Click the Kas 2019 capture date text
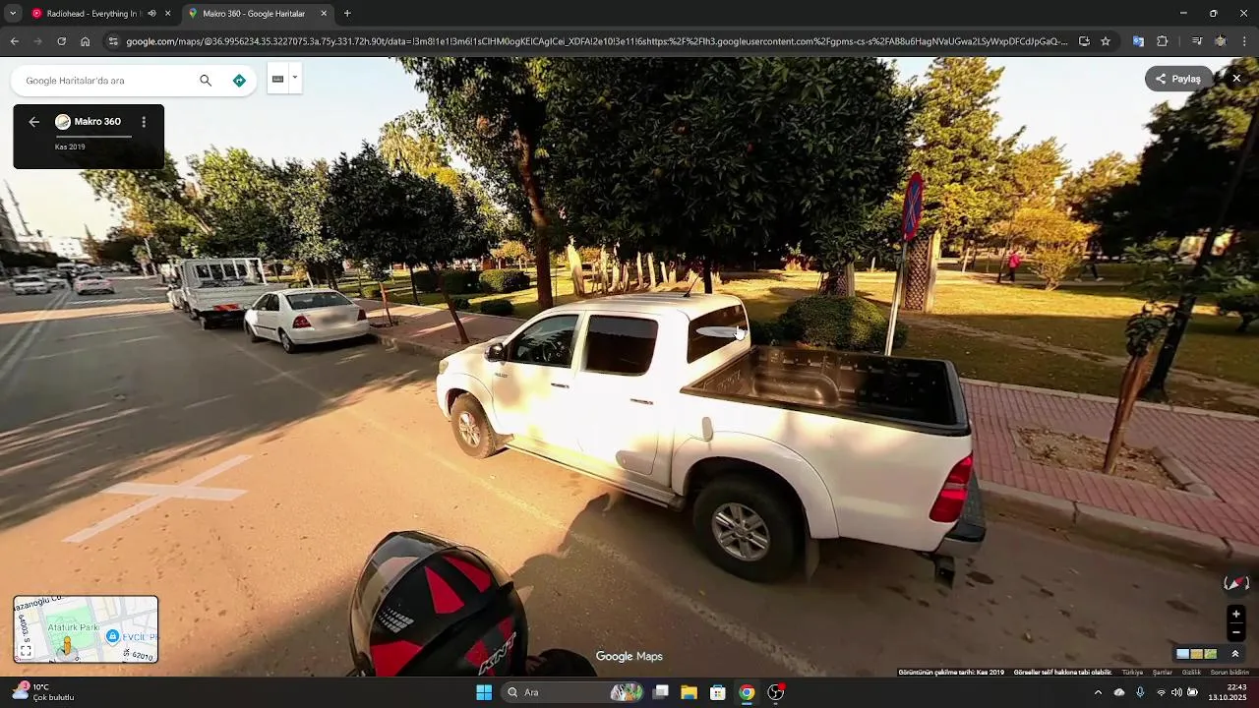 click(x=70, y=147)
